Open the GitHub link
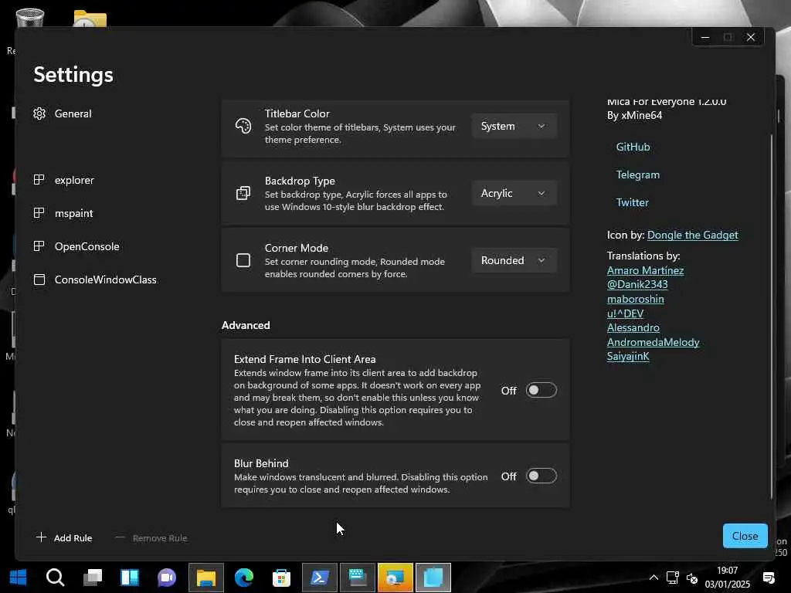The width and height of the screenshot is (791, 593). [x=633, y=147]
